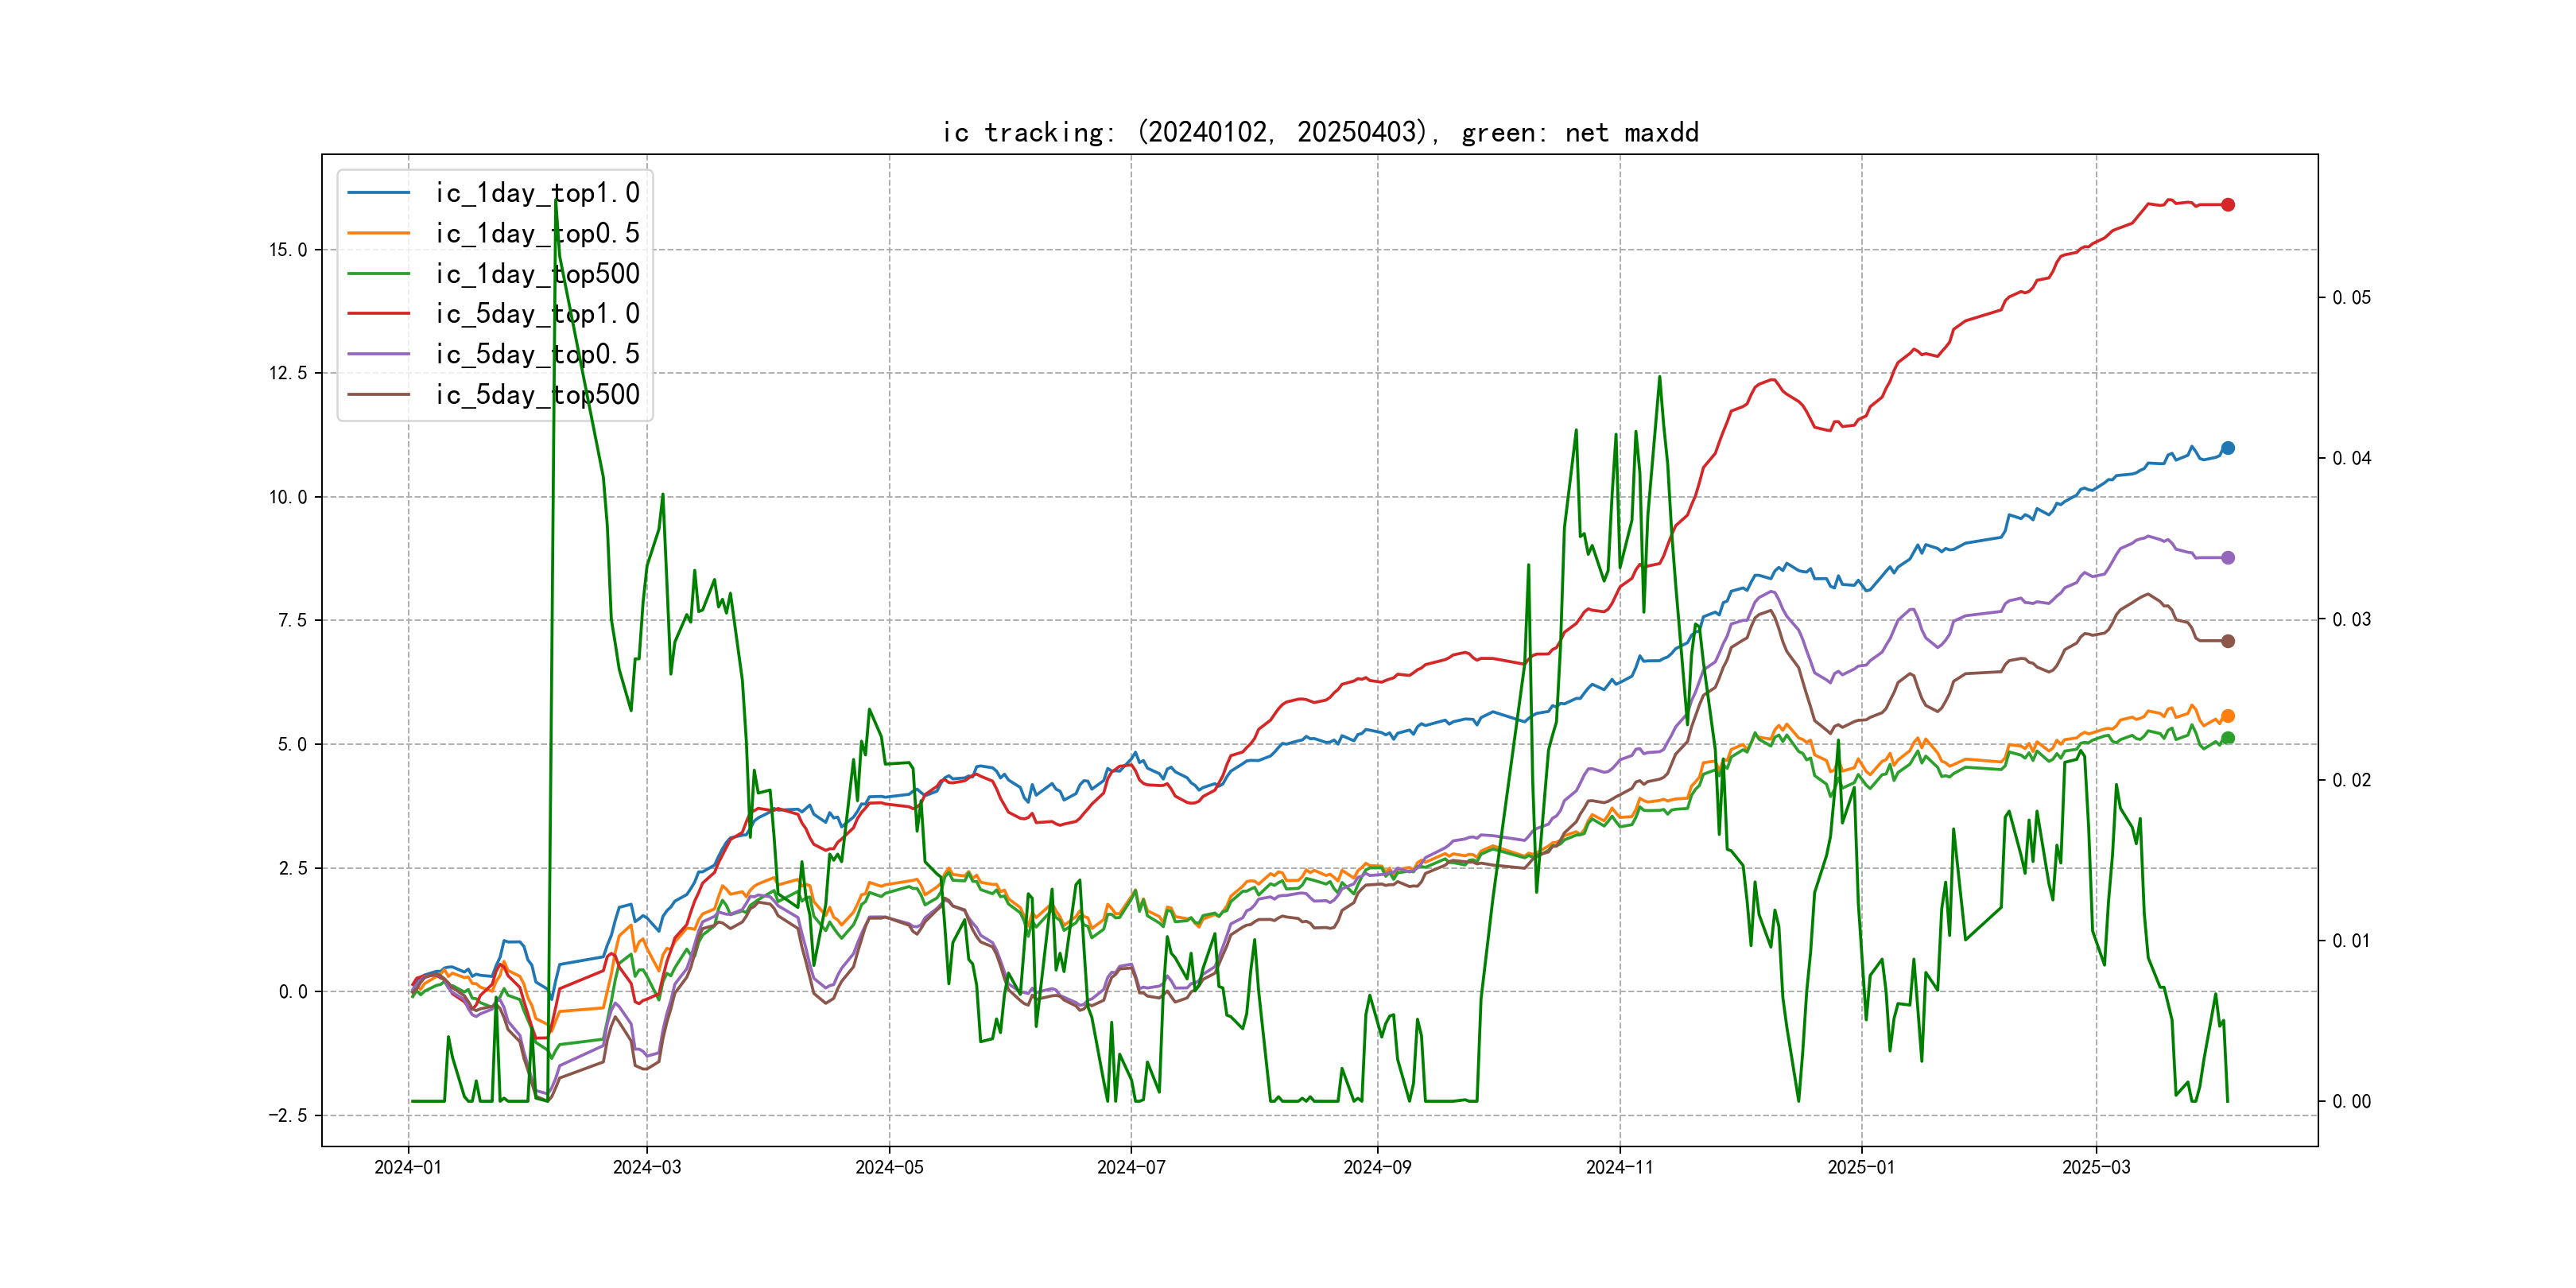The height and width of the screenshot is (1288, 2576).
Task: Click the purple endpoint dot of ic_5day_top0.5
Action: 2227,558
